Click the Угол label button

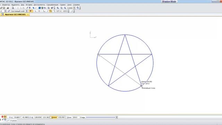click(x=69, y=117)
